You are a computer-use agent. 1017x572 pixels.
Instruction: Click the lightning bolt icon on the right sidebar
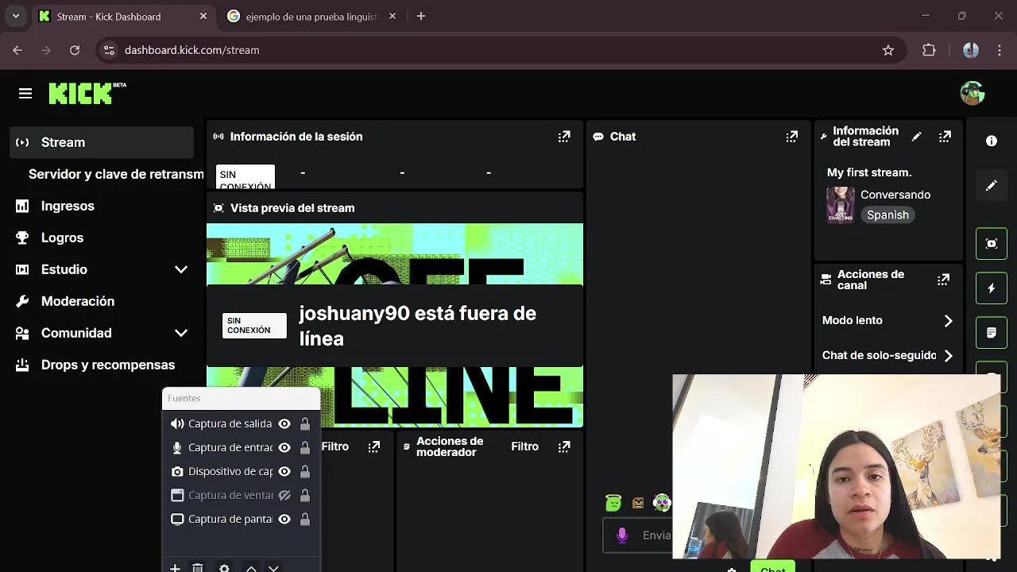[x=992, y=288]
